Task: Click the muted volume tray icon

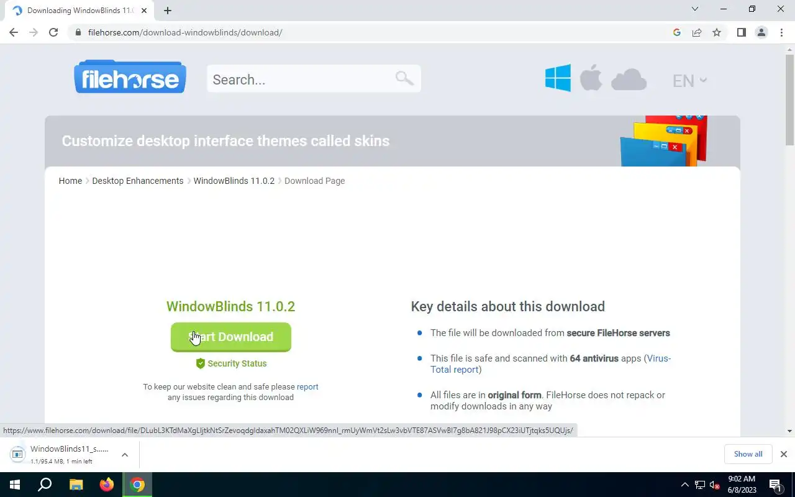Action: pos(715,485)
